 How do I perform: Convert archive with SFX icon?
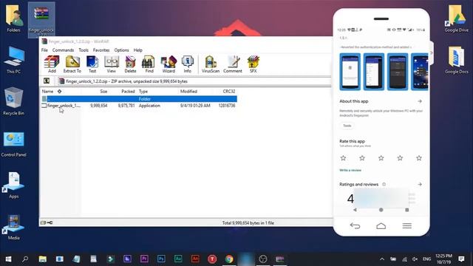[x=253, y=64]
